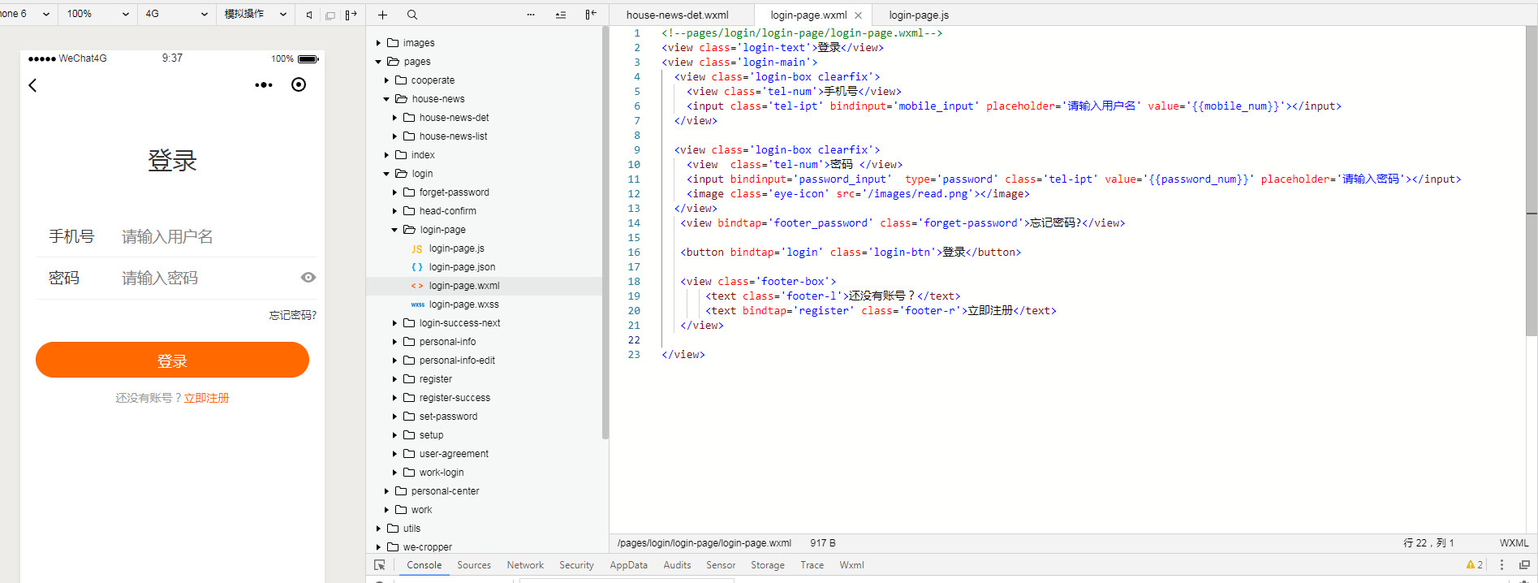Toggle password visibility eye icon
The height and width of the screenshot is (583, 1538).
(308, 278)
